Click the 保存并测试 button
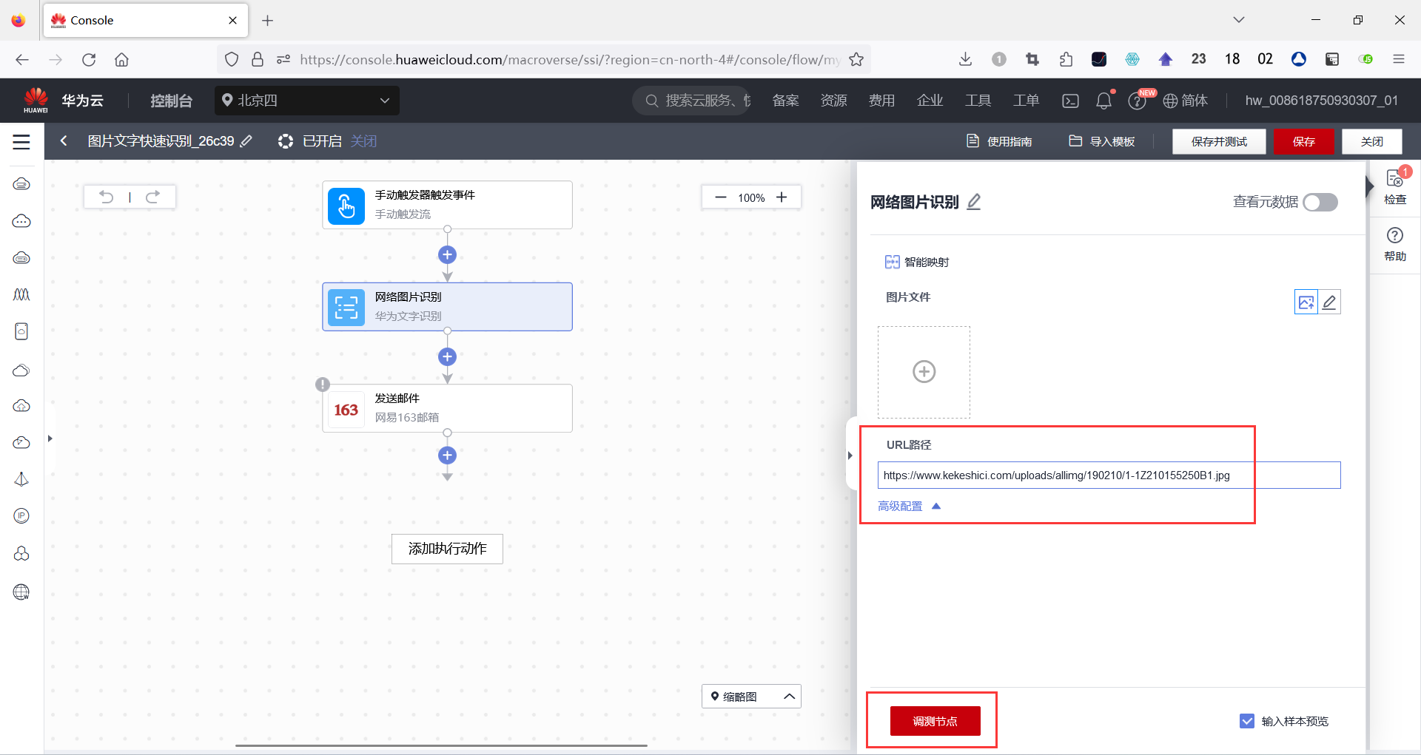 1219,141
